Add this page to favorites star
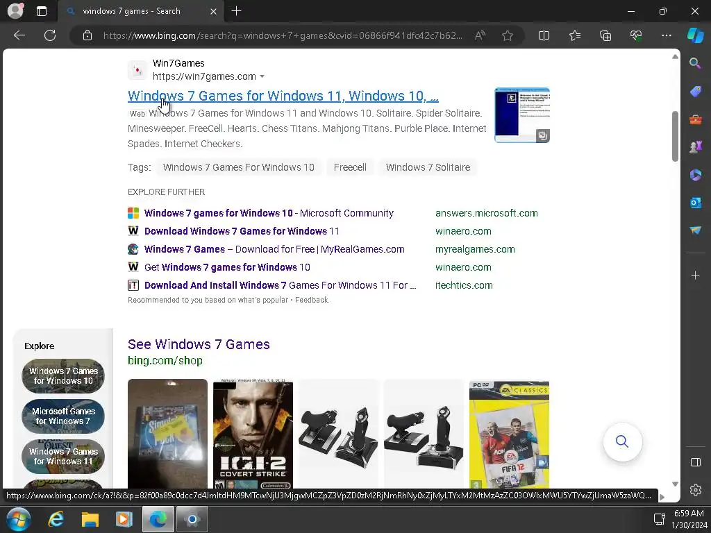This screenshot has height=533, width=711. (x=508, y=35)
